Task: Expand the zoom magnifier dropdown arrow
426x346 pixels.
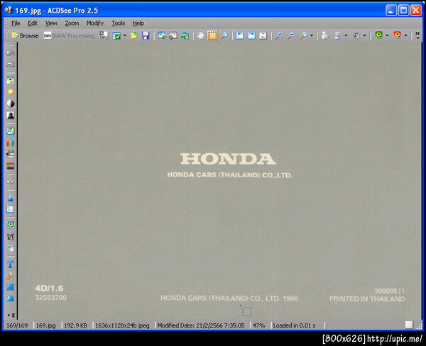Action: coord(312,35)
